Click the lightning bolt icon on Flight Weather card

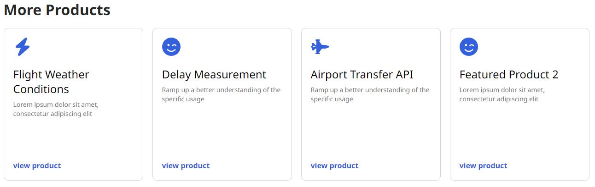22,47
